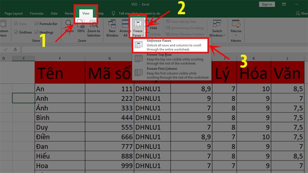308x173 pixels.
Task: Click the cell with code 111
Action: click(110, 89)
